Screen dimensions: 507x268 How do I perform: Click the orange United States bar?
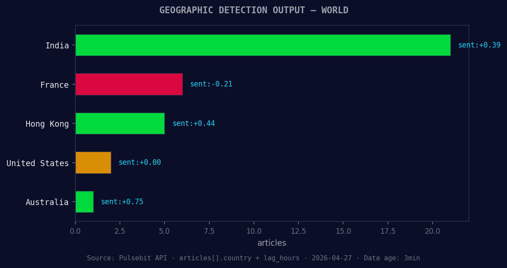[x=93, y=163]
